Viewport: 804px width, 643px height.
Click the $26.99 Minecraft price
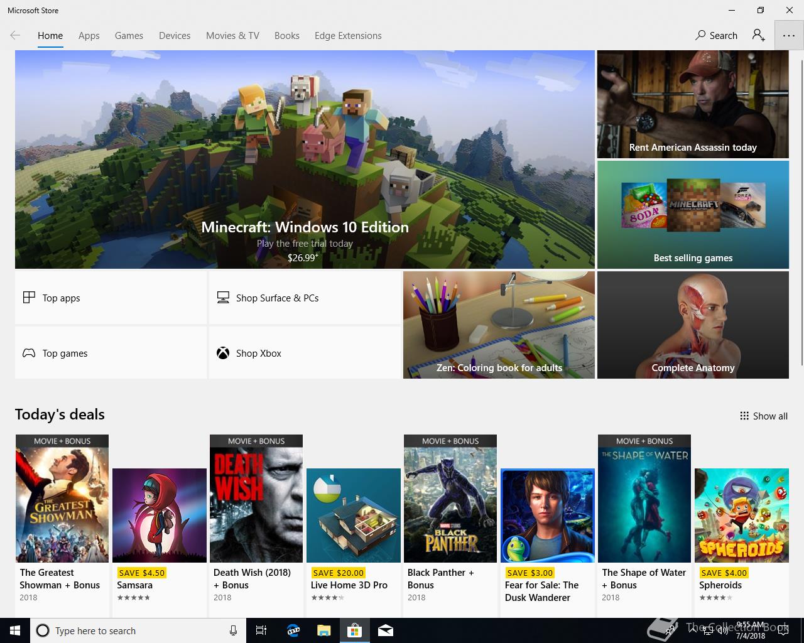[x=303, y=257]
